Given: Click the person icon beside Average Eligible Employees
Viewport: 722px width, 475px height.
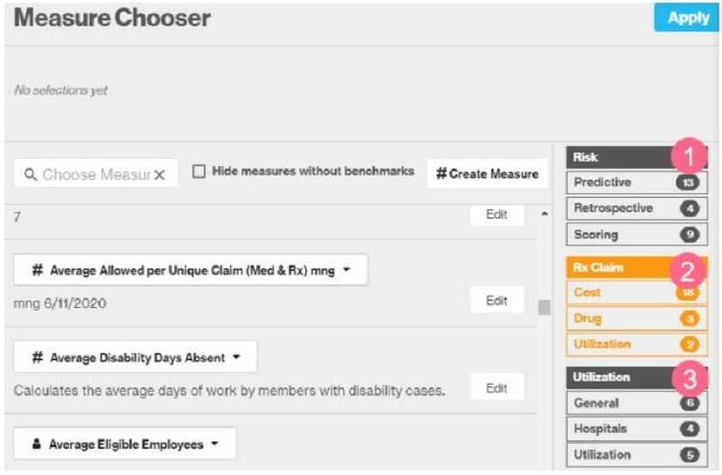Looking at the screenshot, I should 35,443.
